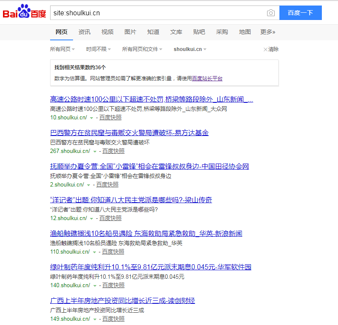Click the URL text 149.shoulkui.cn/
The width and height of the screenshot is (338, 325).
pos(70,319)
